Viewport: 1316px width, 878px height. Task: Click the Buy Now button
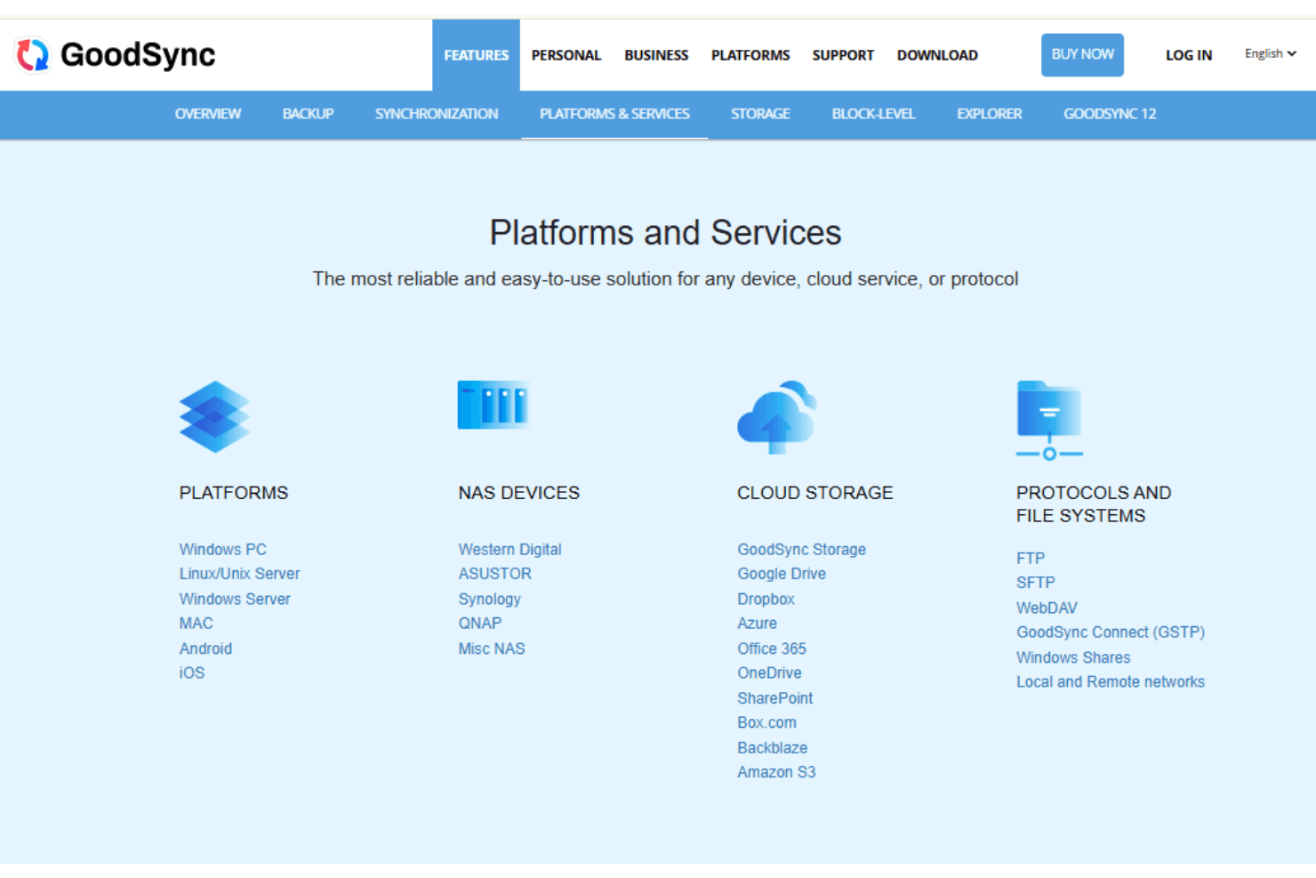1082,54
